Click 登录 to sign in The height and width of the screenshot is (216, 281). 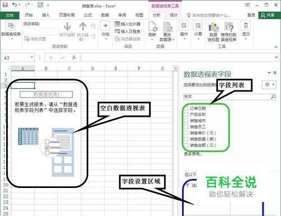pos(251,15)
